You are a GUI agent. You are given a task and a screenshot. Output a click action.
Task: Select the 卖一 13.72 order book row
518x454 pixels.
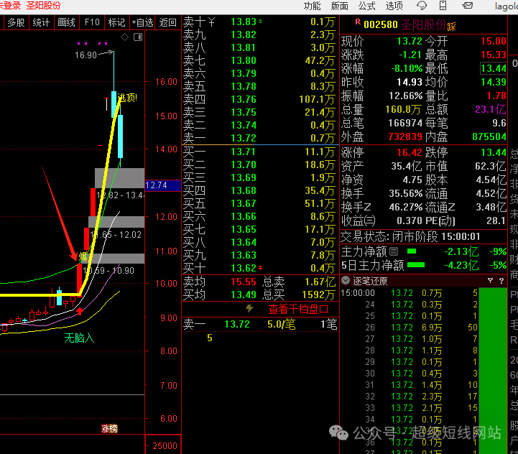coord(259,138)
